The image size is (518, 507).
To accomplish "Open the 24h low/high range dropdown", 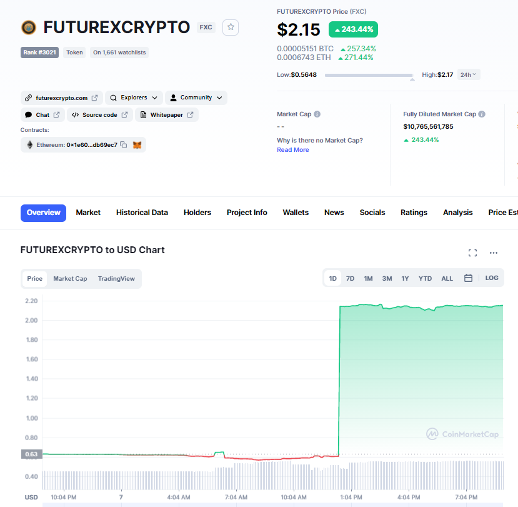I will 469,75.
